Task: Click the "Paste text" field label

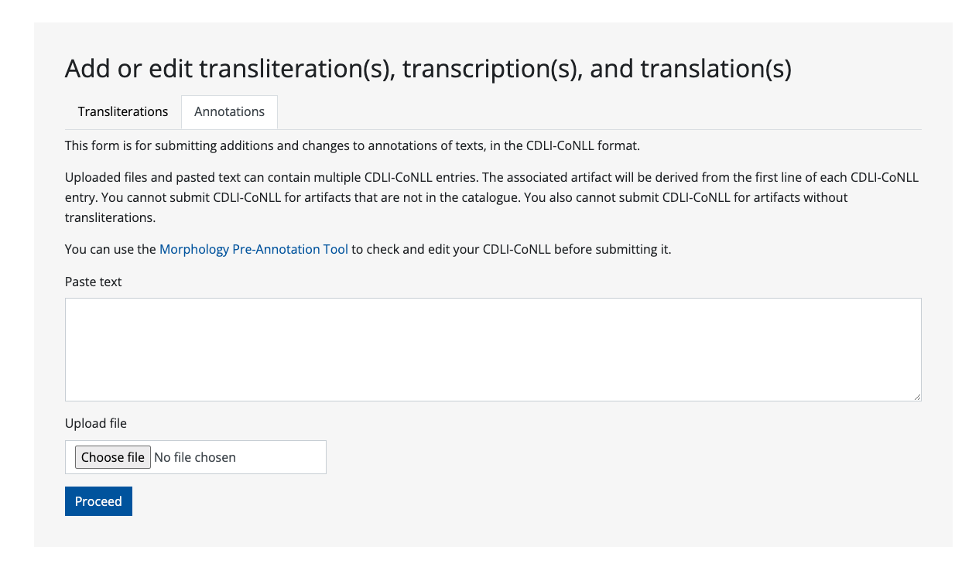Action: click(x=94, y=282)
